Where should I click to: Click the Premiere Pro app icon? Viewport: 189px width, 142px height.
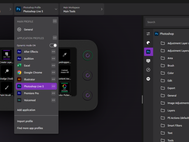tap(19, 93)
